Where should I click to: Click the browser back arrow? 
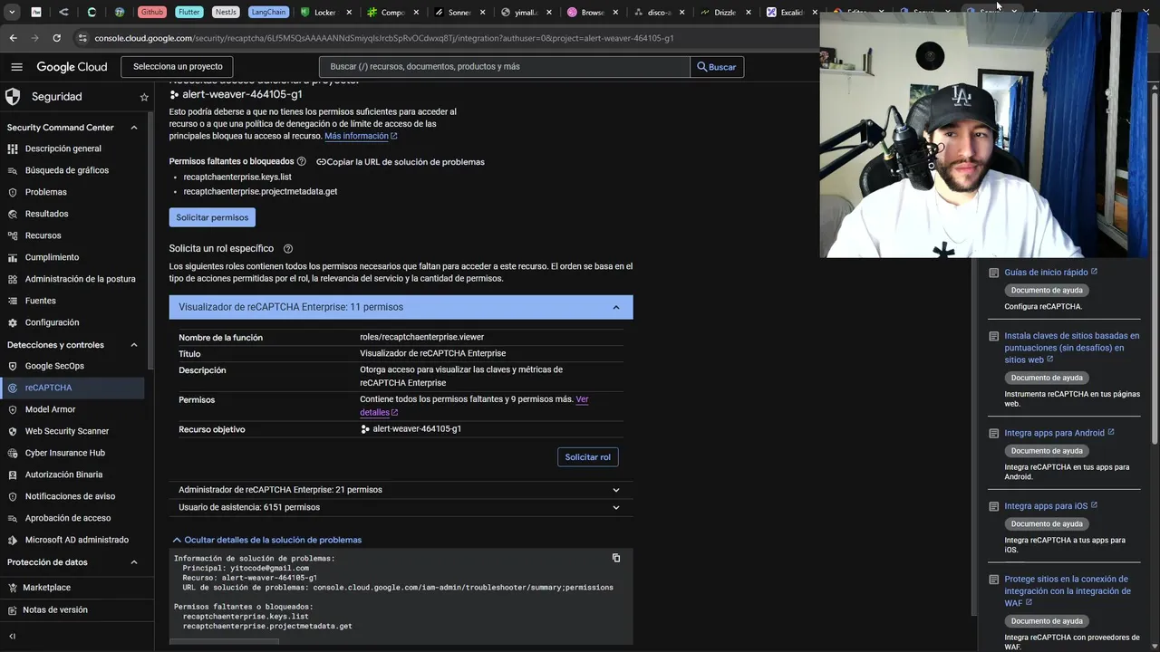pos(13,38)
